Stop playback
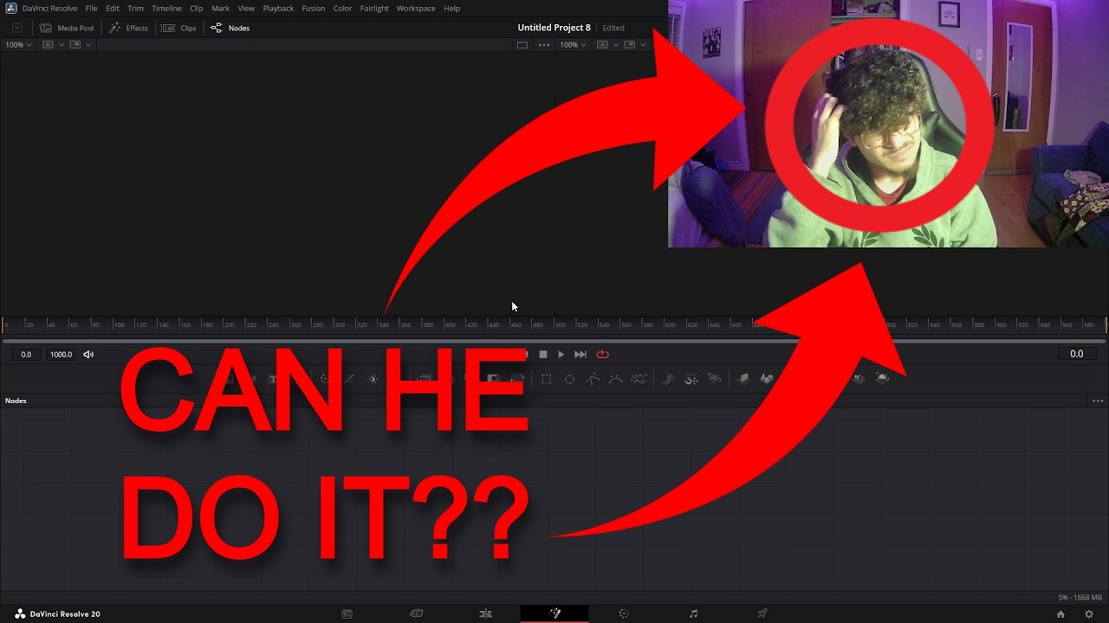Screen dimensions: 1109x623 [x=543, y=354]
